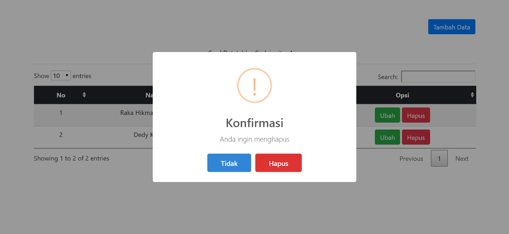Focus the Search input field
The width and height of the screenshot is (509, 234).
coord(438,77)
